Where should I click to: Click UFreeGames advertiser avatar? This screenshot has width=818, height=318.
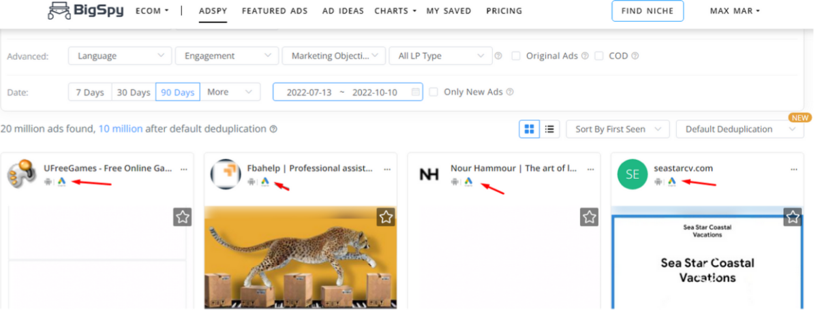click(22, 174)
